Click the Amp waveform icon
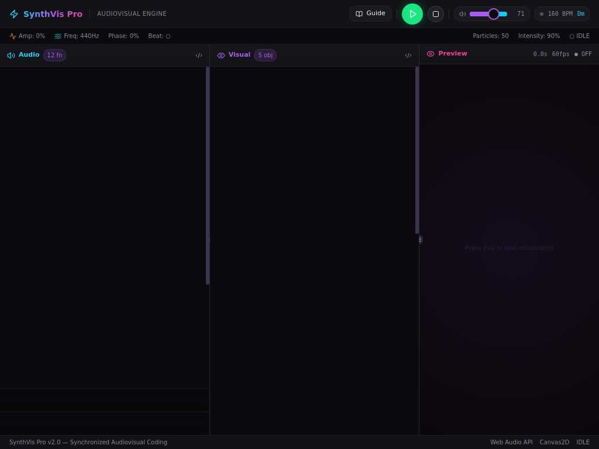 tap(13, 36)
